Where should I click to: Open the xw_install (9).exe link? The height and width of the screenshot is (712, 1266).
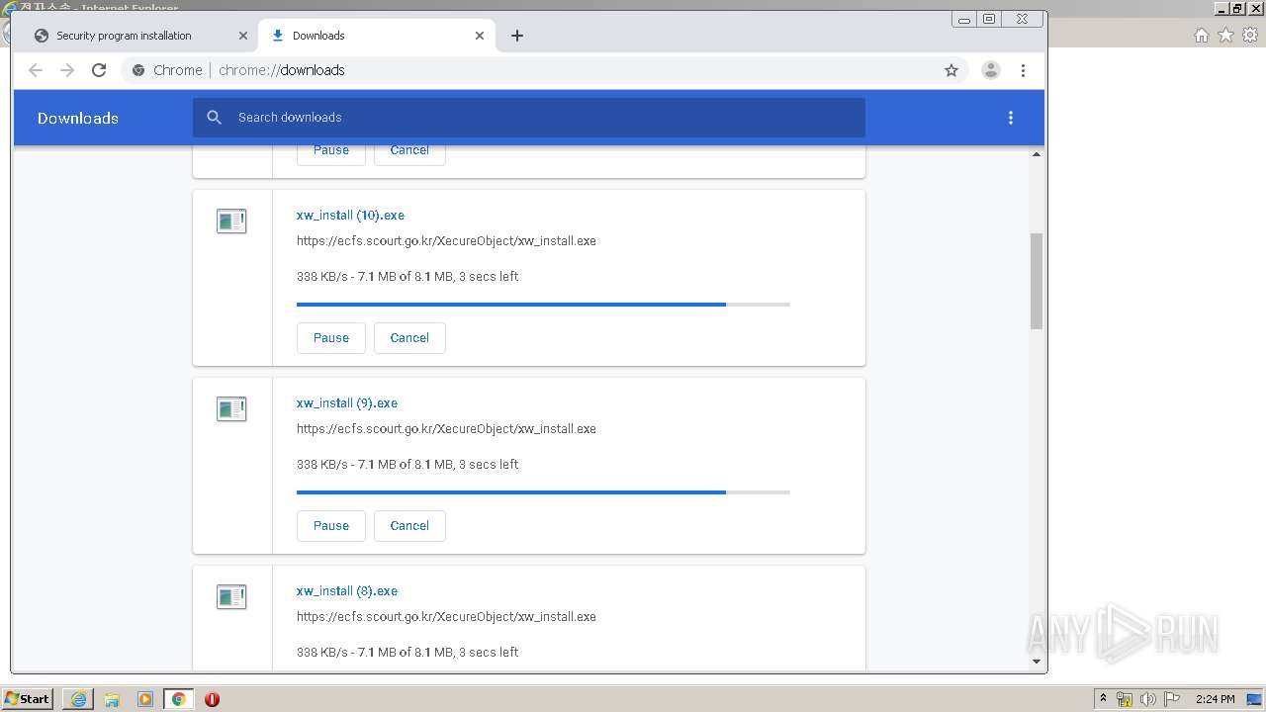[x=347, y=403]
